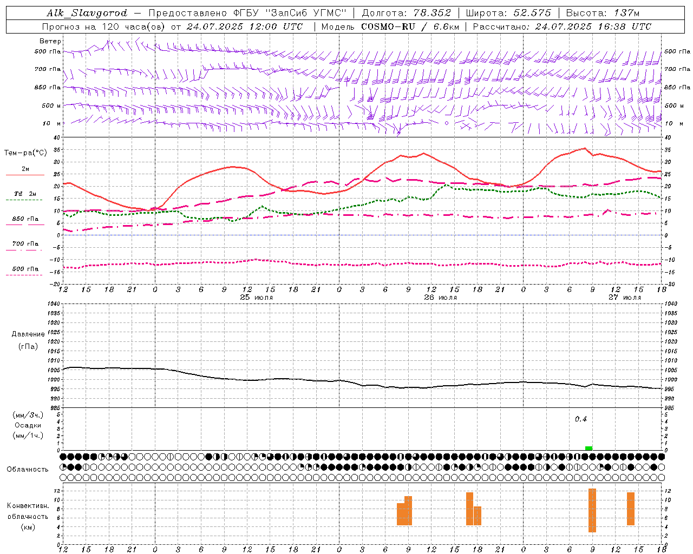This screenshot has height=554, width=693.
Task: Click the last orange convective bar near 14 UTC 27 July
Action: pos(631,509)
